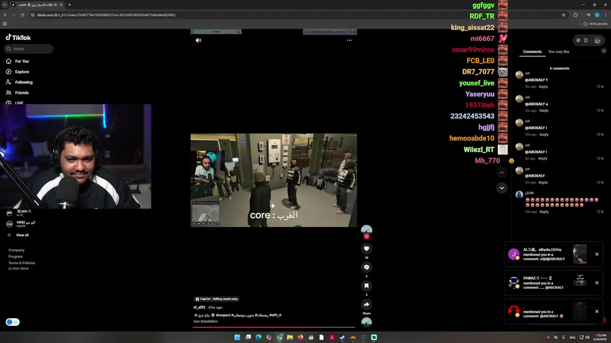
Task: Reply to the '@ABO8ALY 1' comment
Action: click(543, 87)
